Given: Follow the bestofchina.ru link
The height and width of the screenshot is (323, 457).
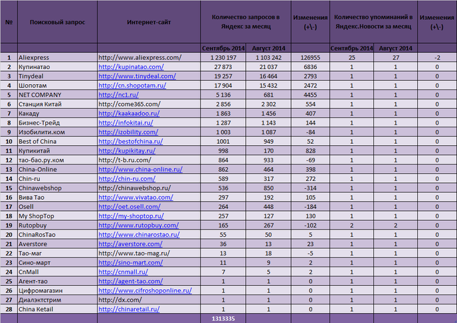Looking at the screenshot, I should 131,141.
